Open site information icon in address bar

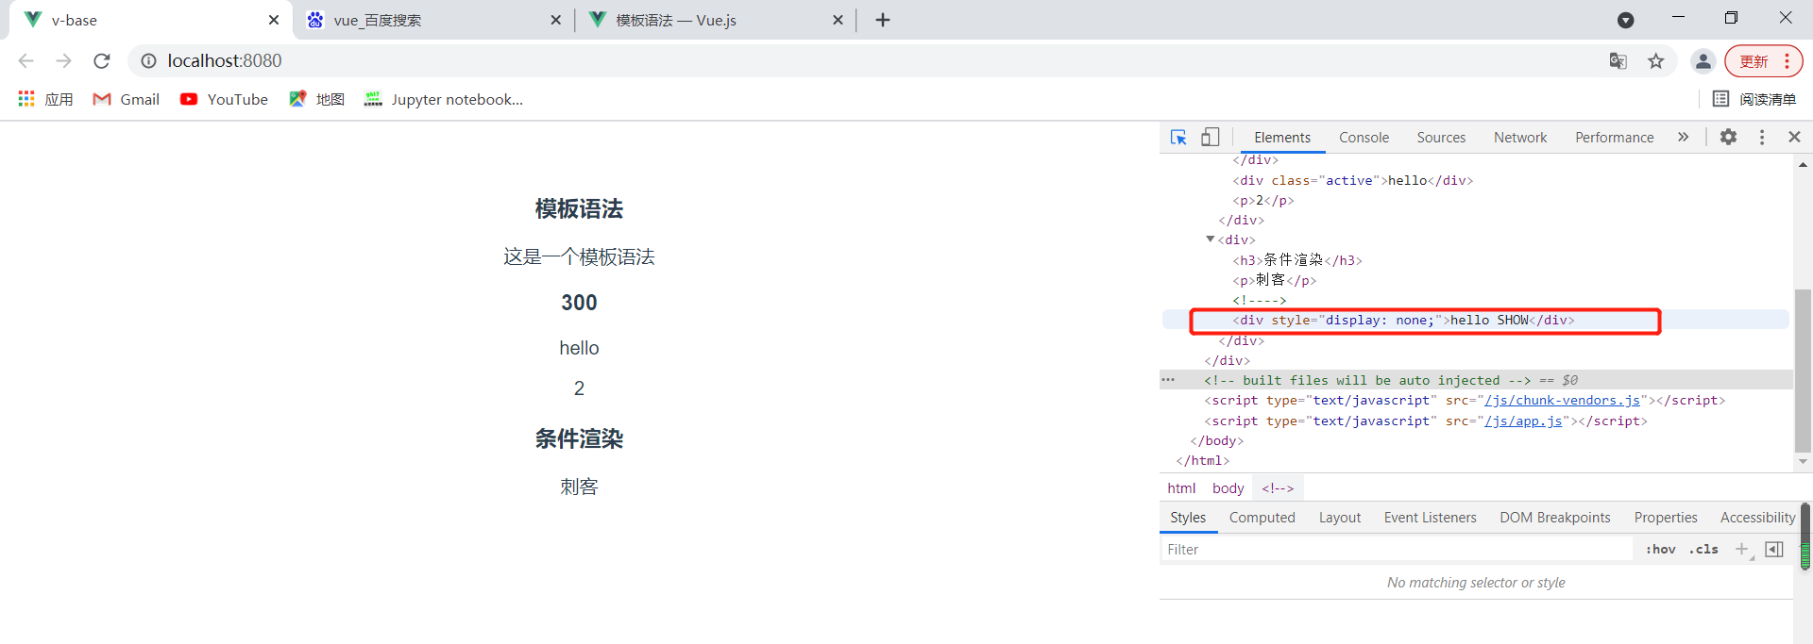(x=148, y=61)
